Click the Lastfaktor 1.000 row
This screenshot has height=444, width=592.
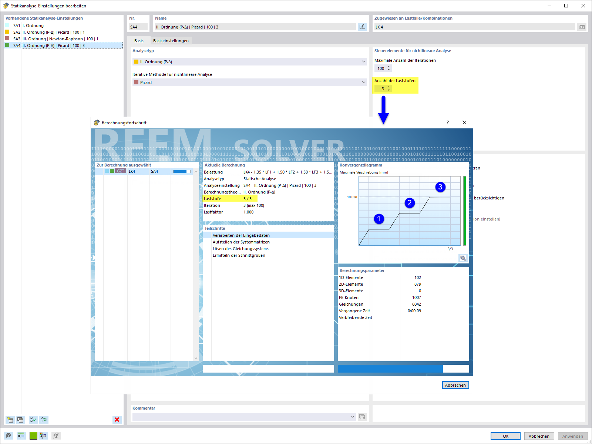coord(268,212)
